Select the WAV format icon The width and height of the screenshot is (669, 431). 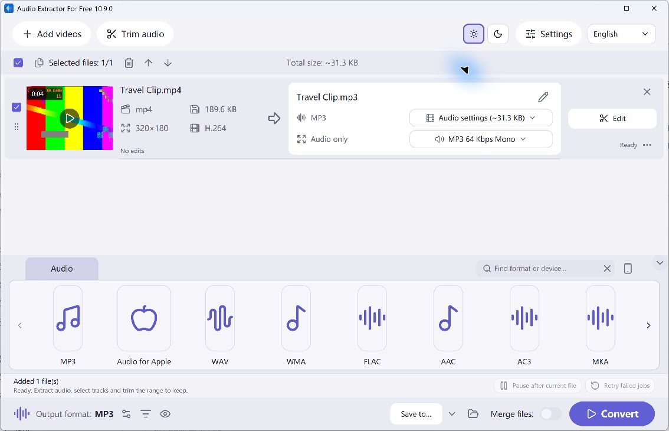[x=219, y=318]
